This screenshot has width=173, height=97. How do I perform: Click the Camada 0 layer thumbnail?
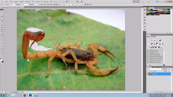tap(150, 74)
